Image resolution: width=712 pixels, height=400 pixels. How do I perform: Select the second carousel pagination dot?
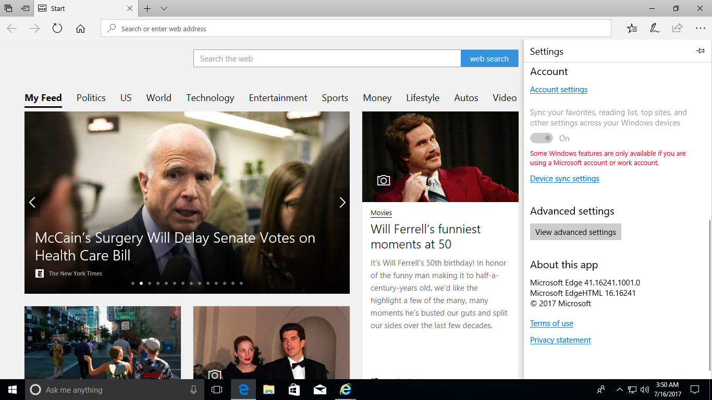tap(141, 283)
